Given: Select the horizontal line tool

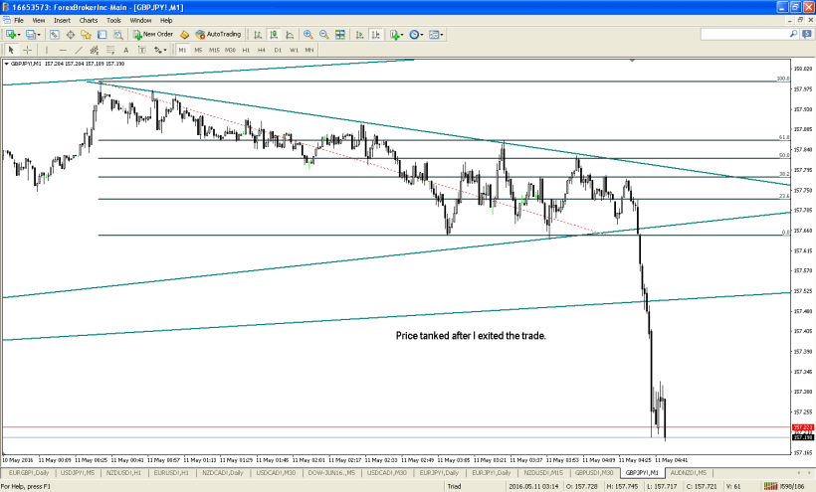Looking at the screenshot, I should [63, 50].
